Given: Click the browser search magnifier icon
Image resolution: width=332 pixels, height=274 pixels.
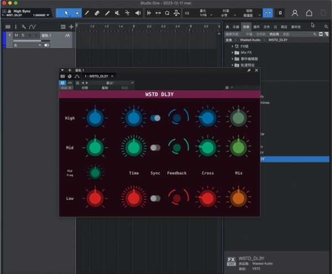Looking at the screenshot, I should tap(326, 27).
